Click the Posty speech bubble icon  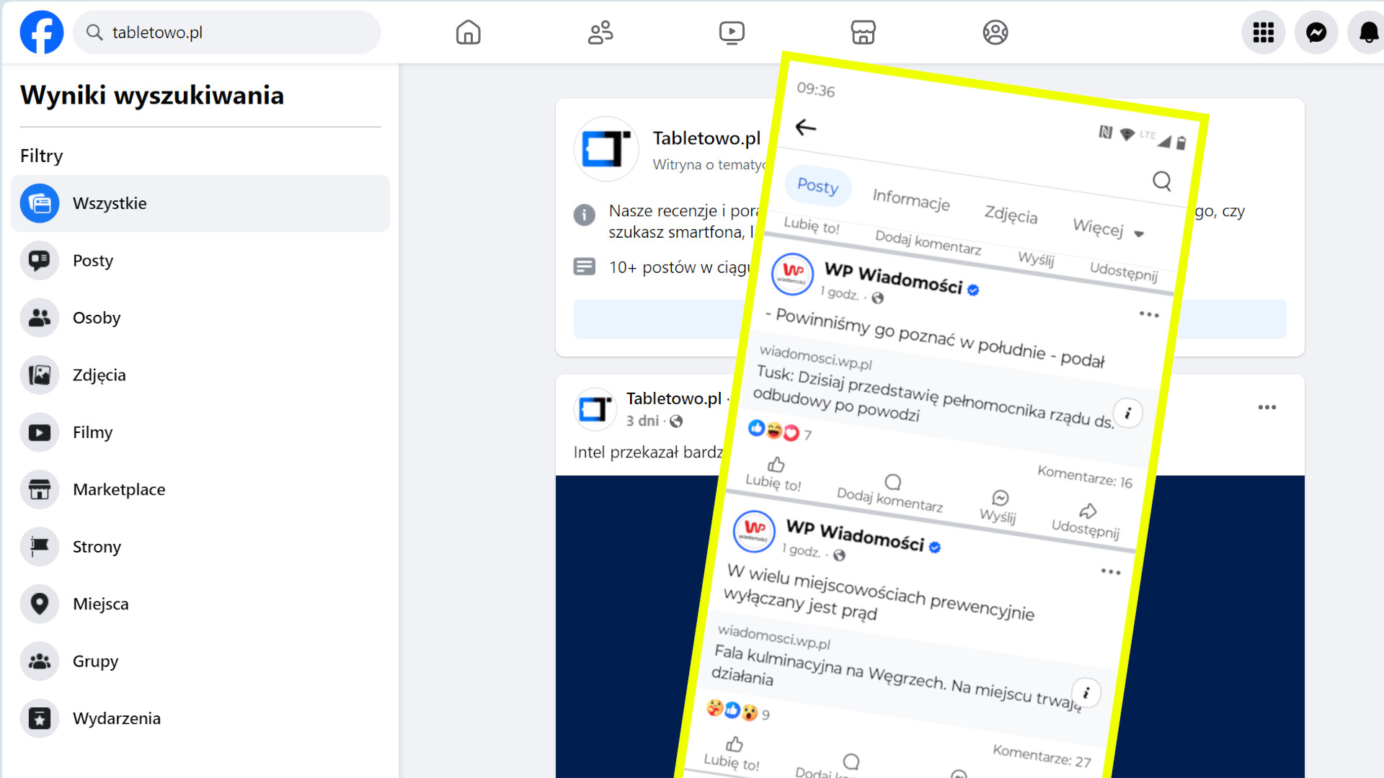pos(40,260)
